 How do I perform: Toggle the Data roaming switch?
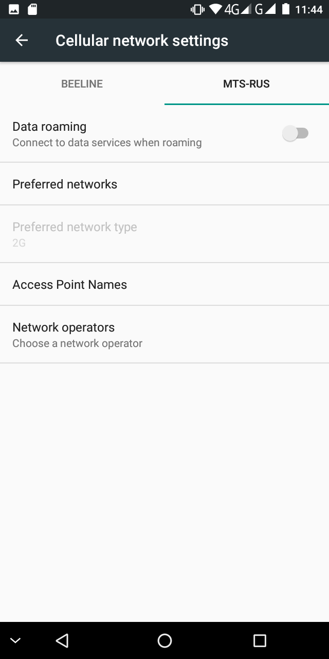(296, 134)
